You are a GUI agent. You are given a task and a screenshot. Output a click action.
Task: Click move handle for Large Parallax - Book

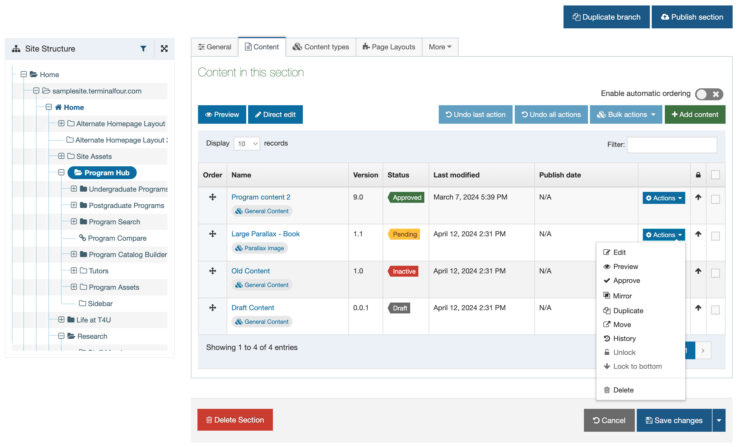[x=212, y=234]
